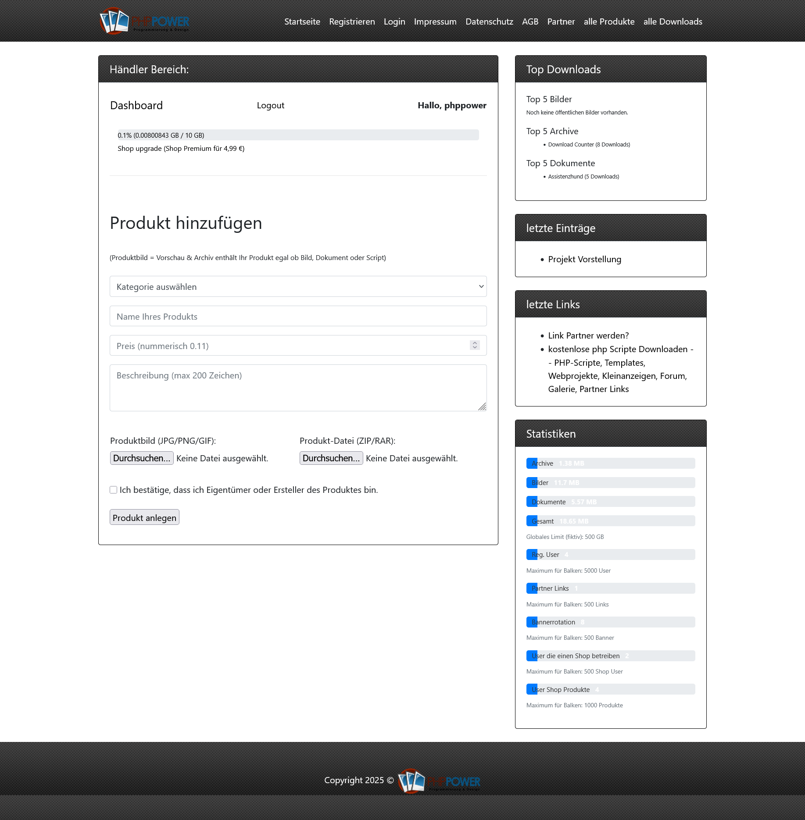Tick the product ownership confirmation checkbox
The width and height of the screenshot is (805, 820).
tap(114, 490)
